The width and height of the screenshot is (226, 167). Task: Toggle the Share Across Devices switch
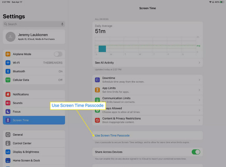[196, 152]
